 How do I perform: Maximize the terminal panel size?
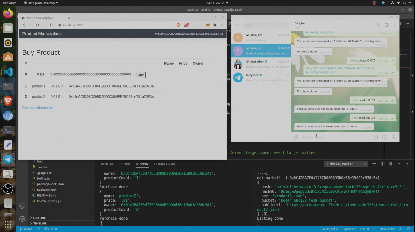click(x=399, y=164)
